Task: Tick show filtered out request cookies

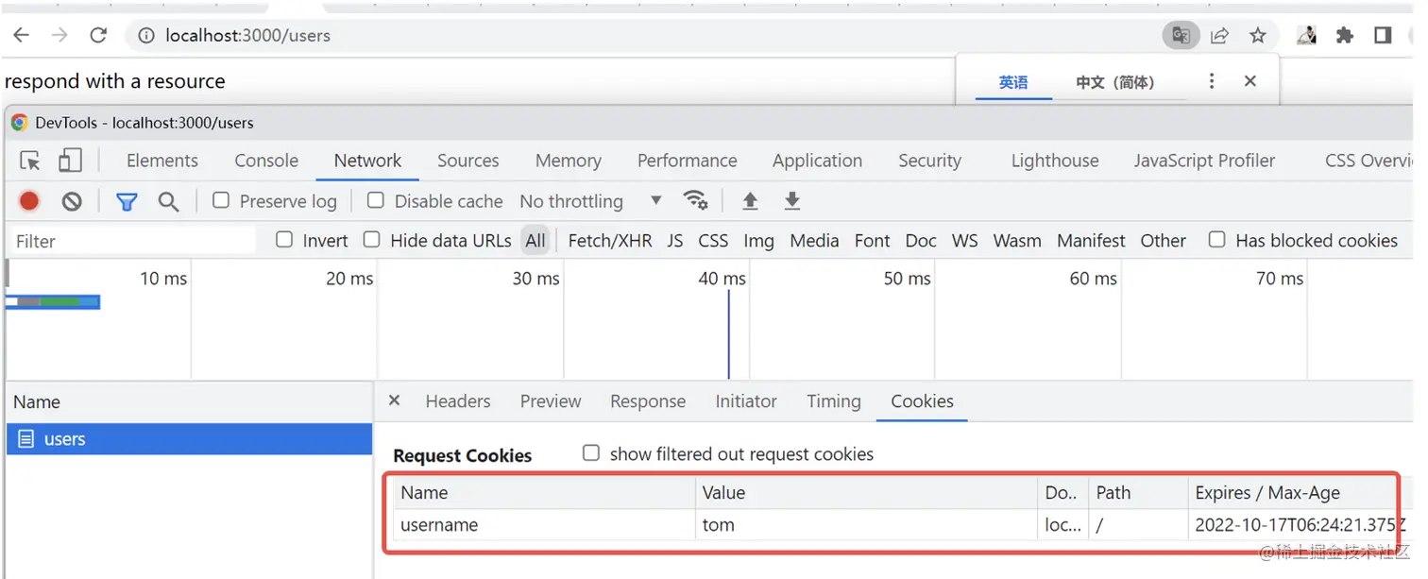Action: click(591, 453)
